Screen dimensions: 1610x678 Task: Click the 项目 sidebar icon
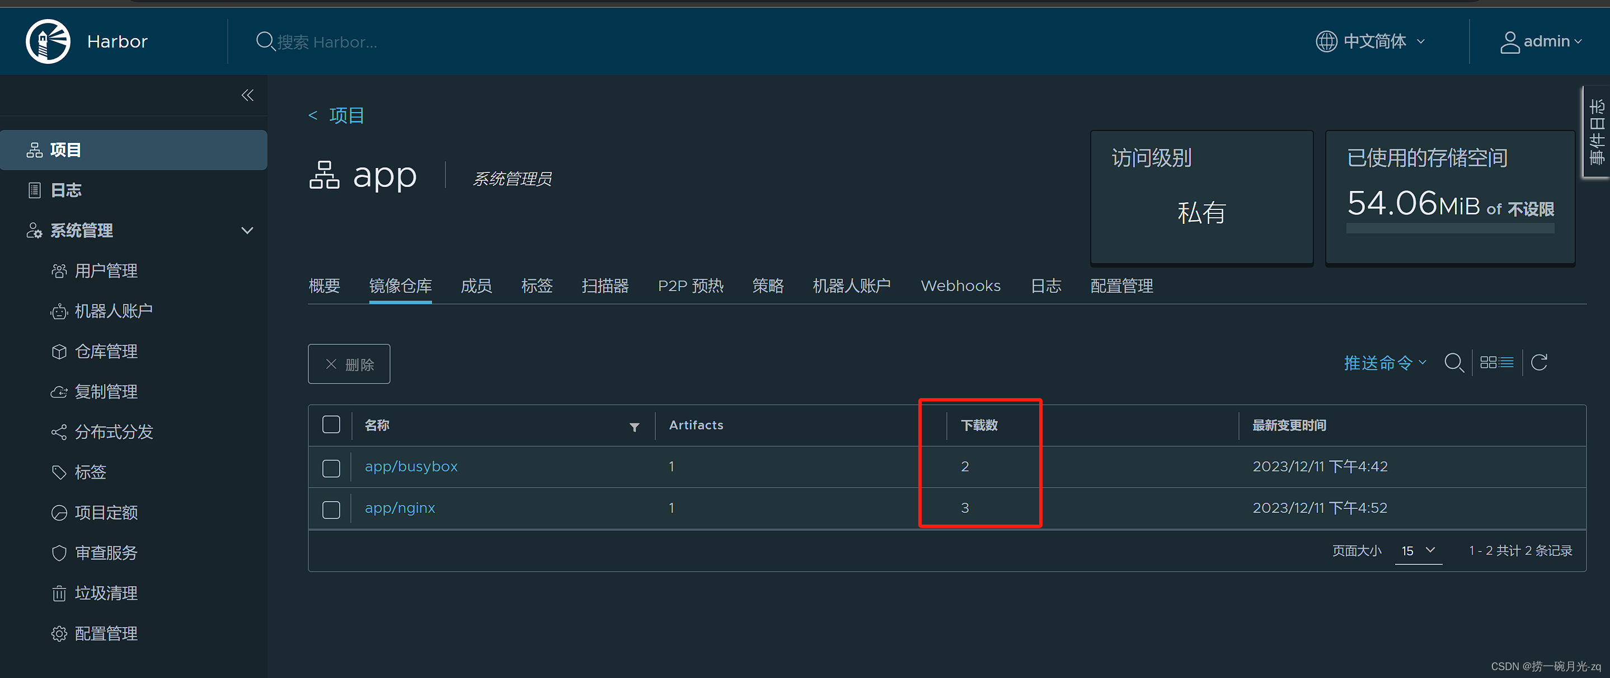tap(34, 150)
